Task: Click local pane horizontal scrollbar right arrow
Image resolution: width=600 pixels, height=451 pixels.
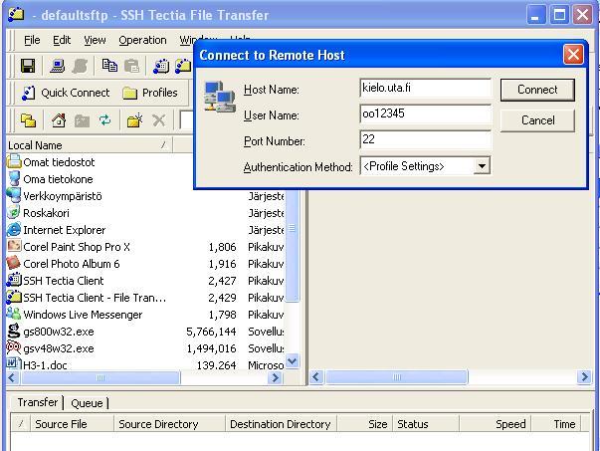Action: [x=275, y=378]
